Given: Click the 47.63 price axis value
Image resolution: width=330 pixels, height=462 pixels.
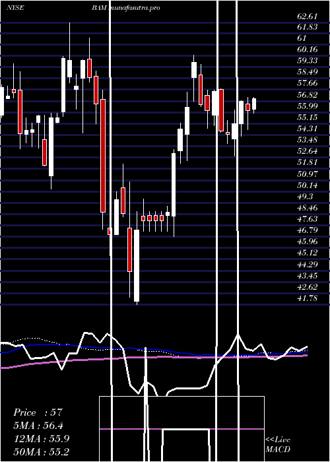Looking at the screenshot, I should [308, 219].
